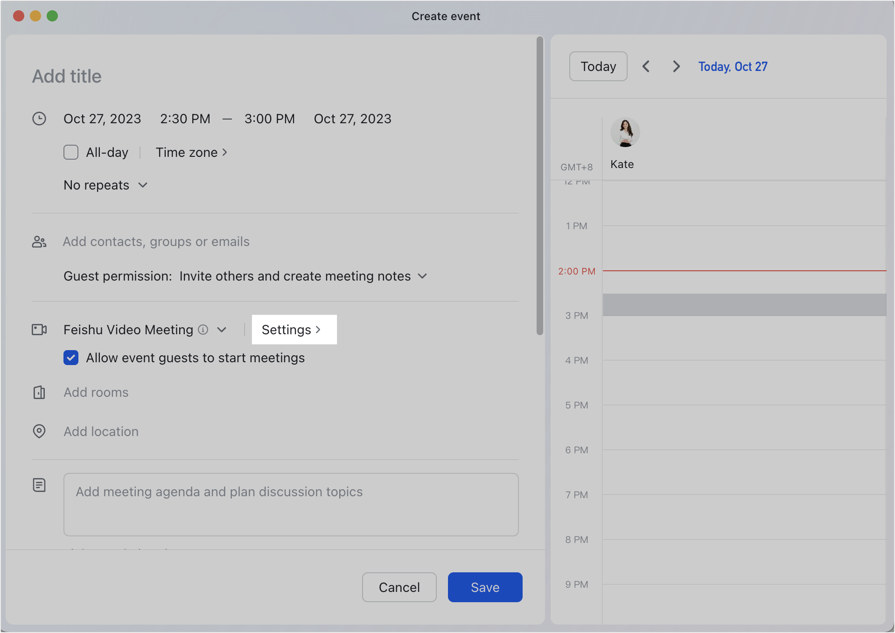Click the info icon after Feishu Video Meeting

203,330
